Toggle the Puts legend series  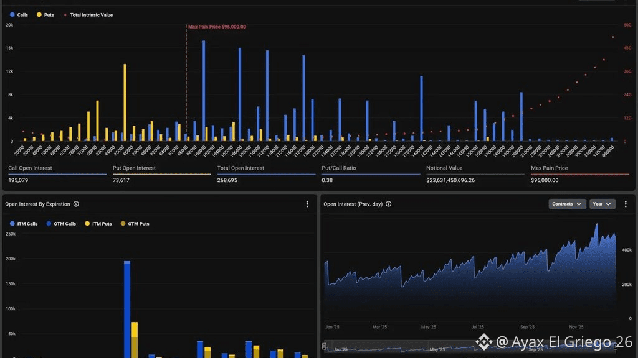click(x=45, y=15)
